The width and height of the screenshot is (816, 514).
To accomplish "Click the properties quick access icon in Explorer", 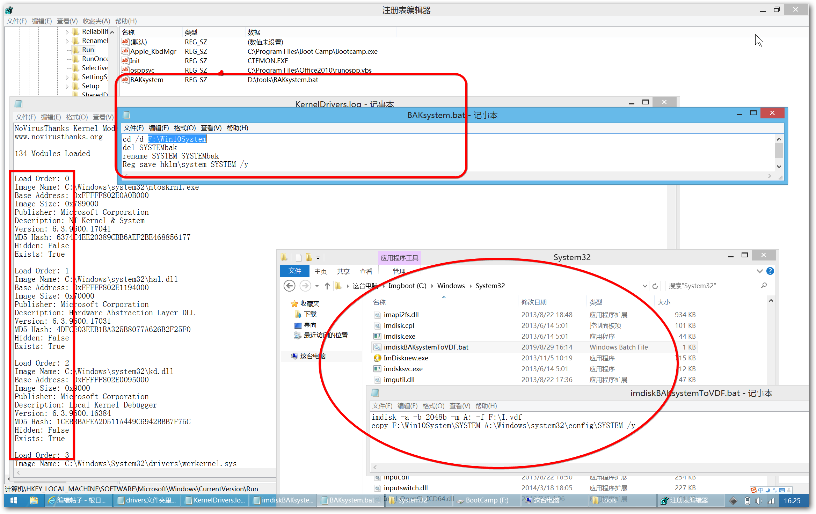I will tap(299, 258).
